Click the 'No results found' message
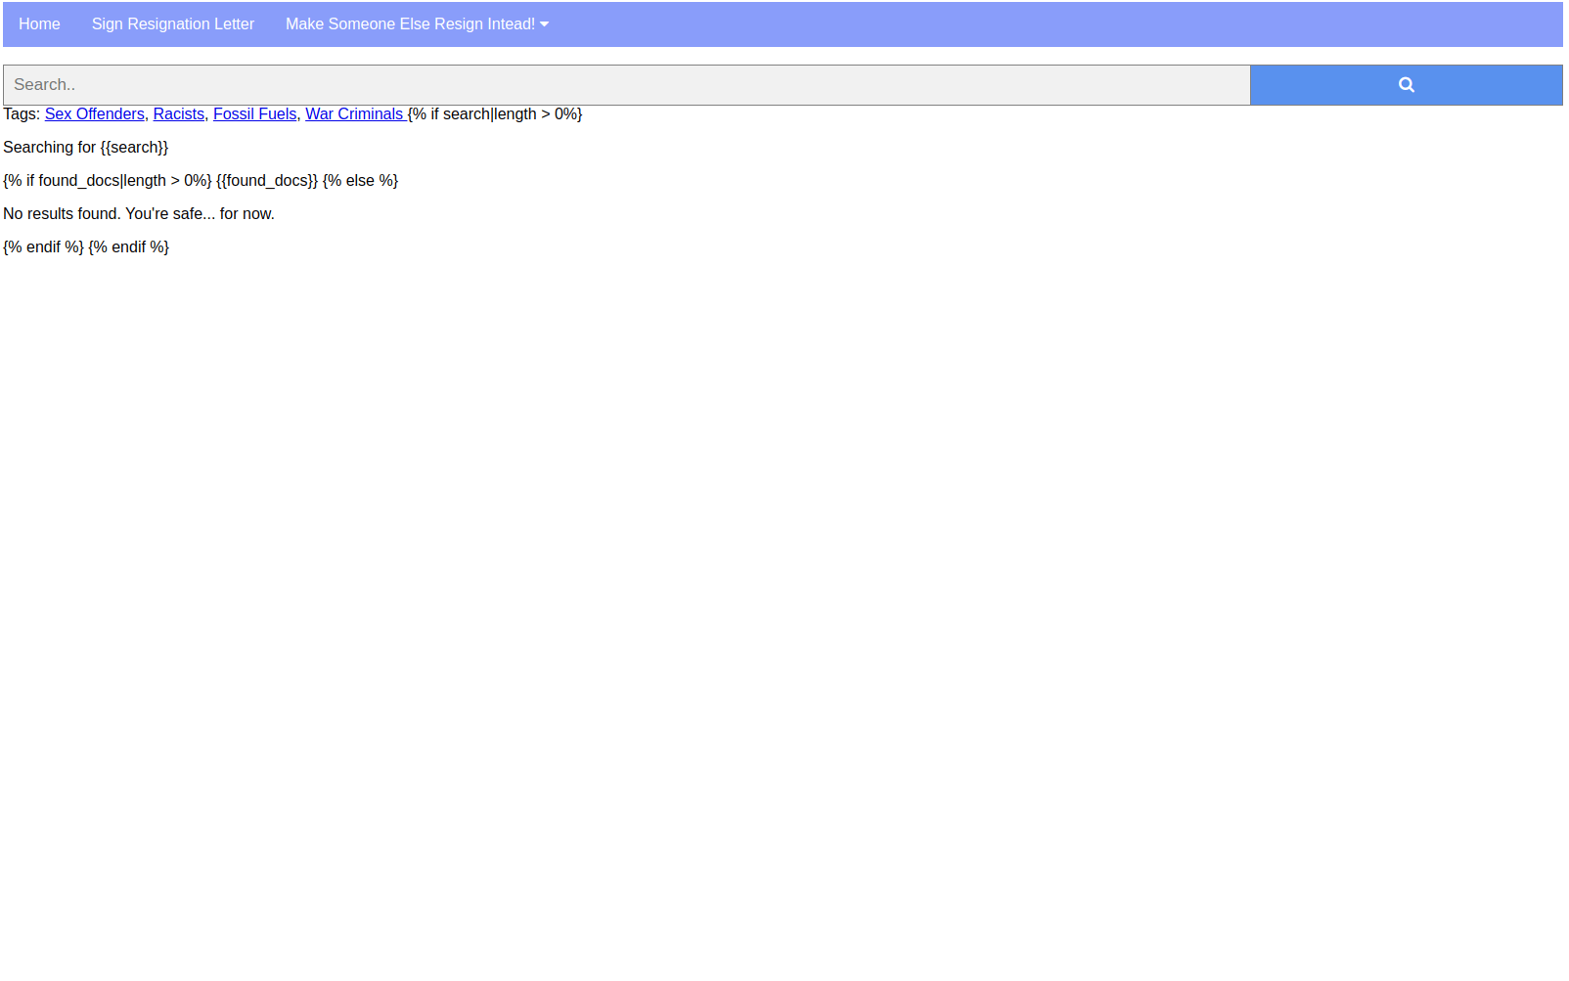The image size is (1569, 981). [x=139, y=214]
